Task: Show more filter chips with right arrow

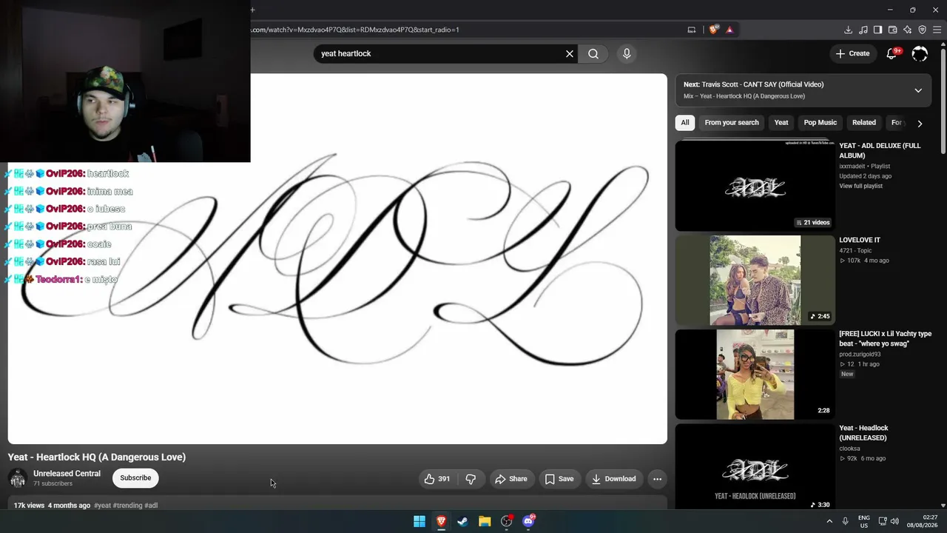Action: click(920, 124)
